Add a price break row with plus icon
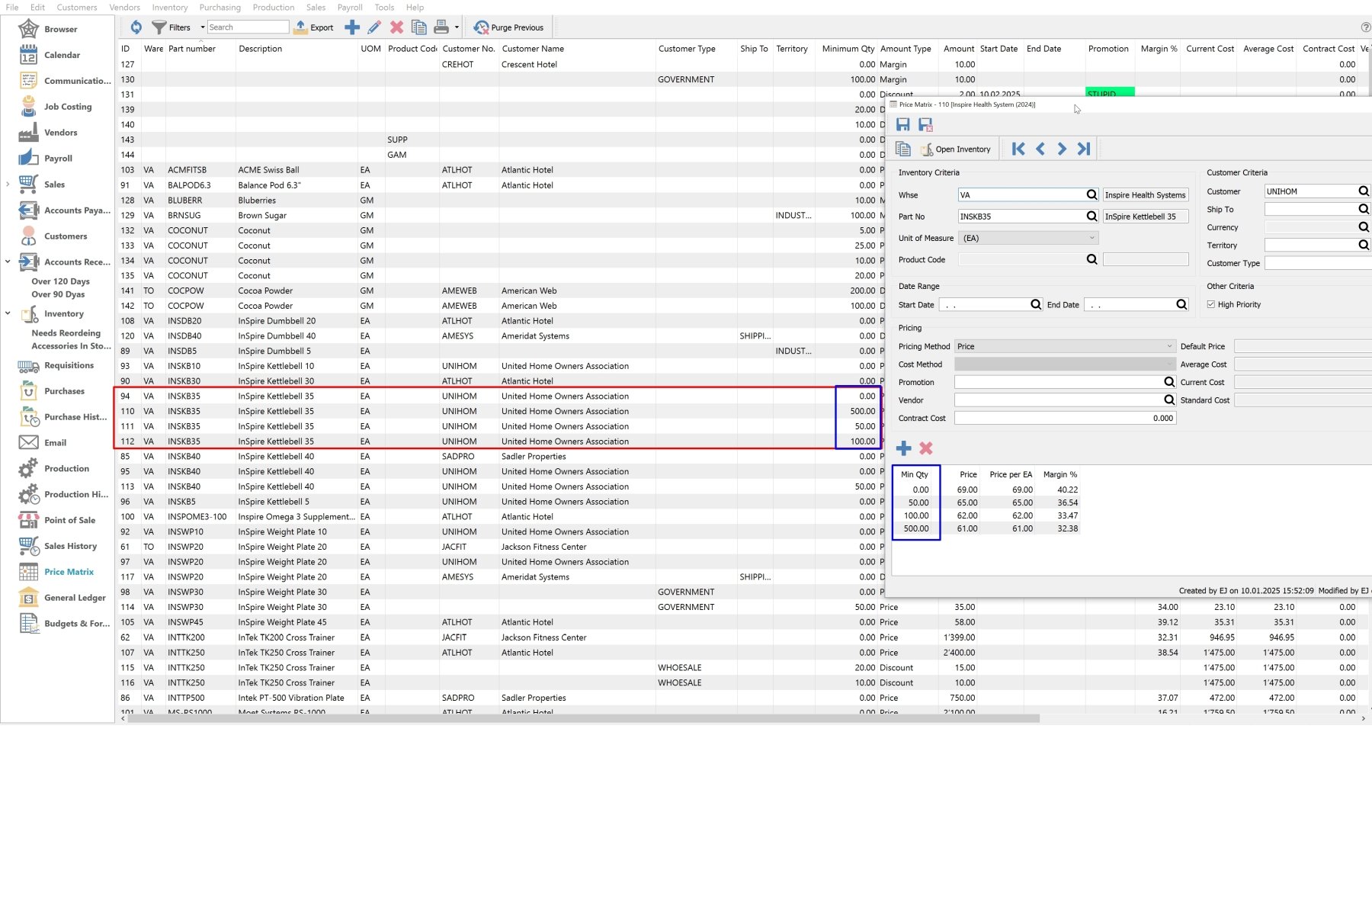Image resolution: width=1372 pixels, height=915 pixels. coord(904,448)
